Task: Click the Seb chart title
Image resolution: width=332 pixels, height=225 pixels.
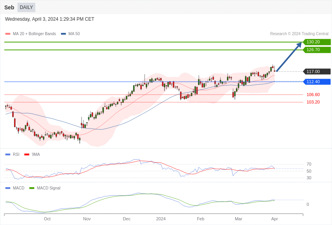Action: click(9, 7)
